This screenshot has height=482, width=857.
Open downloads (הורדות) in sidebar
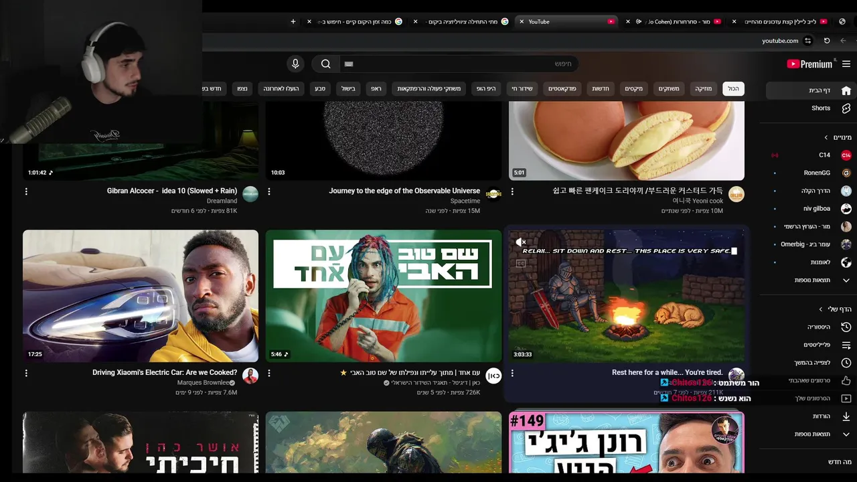click(811, 416)
